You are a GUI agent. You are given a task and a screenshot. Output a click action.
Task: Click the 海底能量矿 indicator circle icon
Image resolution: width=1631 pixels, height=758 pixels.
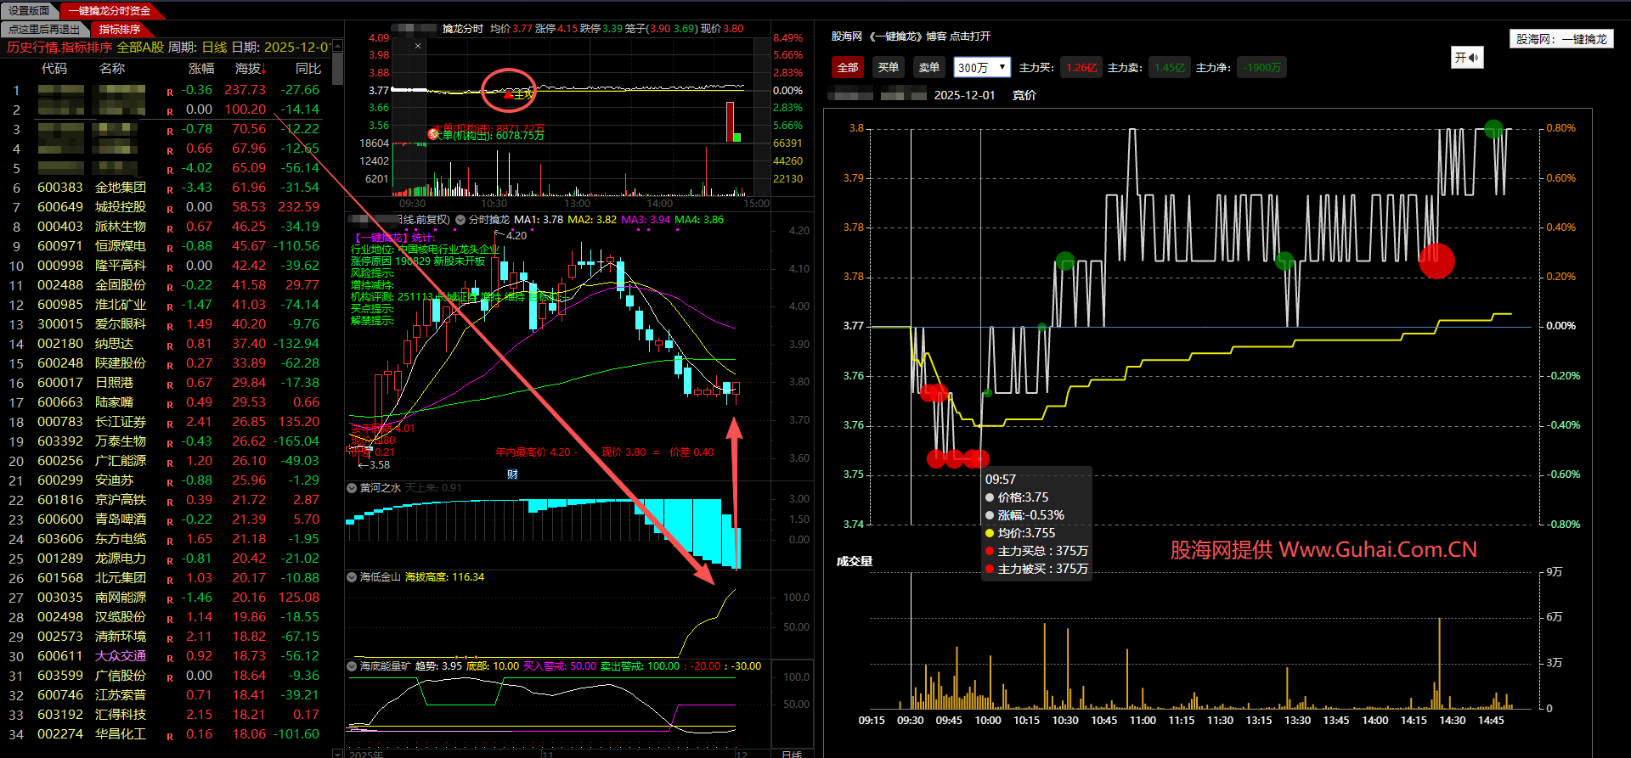pyautogui.click(x=352, y=666)
